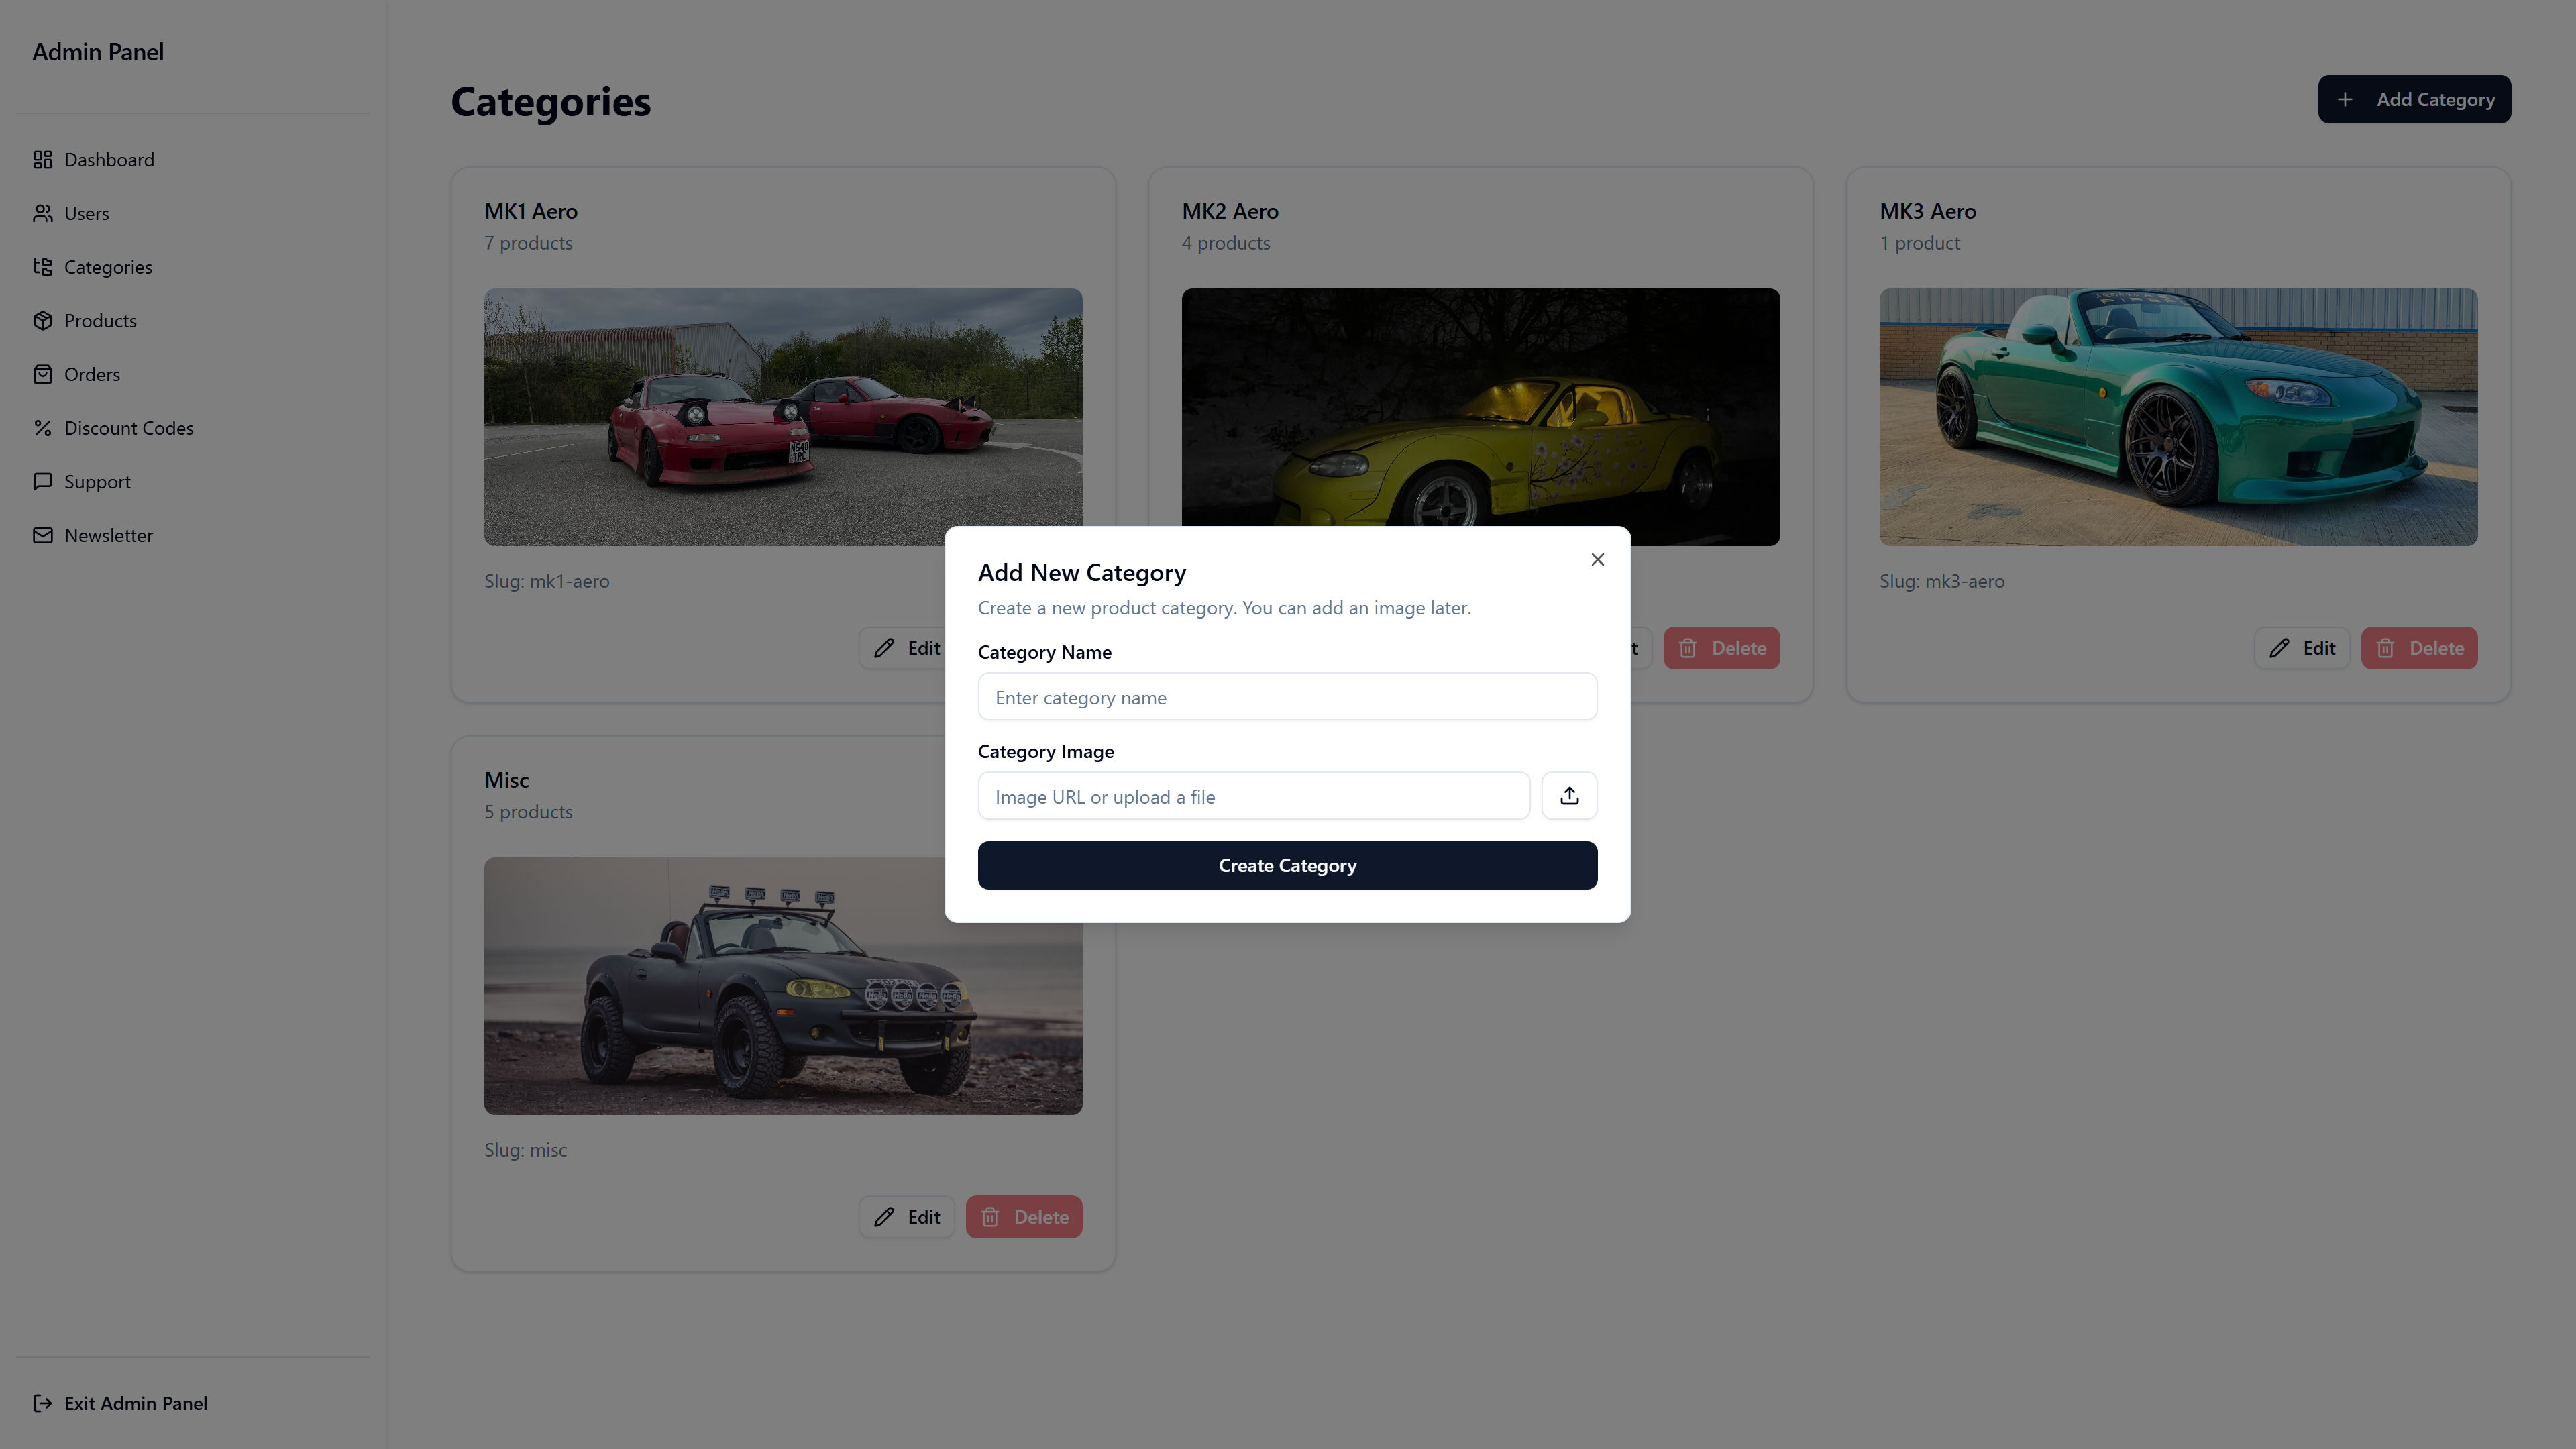Click the Users people icon in sidebar
Image resolution: width=2576 pixels, height=1449 pixels.
coord(42,213)
